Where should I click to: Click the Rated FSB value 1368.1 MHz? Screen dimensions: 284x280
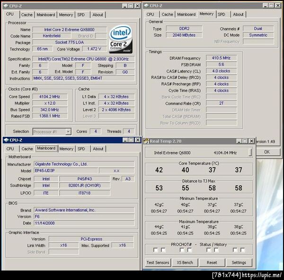pyautogui.click(x=50, y=116)
